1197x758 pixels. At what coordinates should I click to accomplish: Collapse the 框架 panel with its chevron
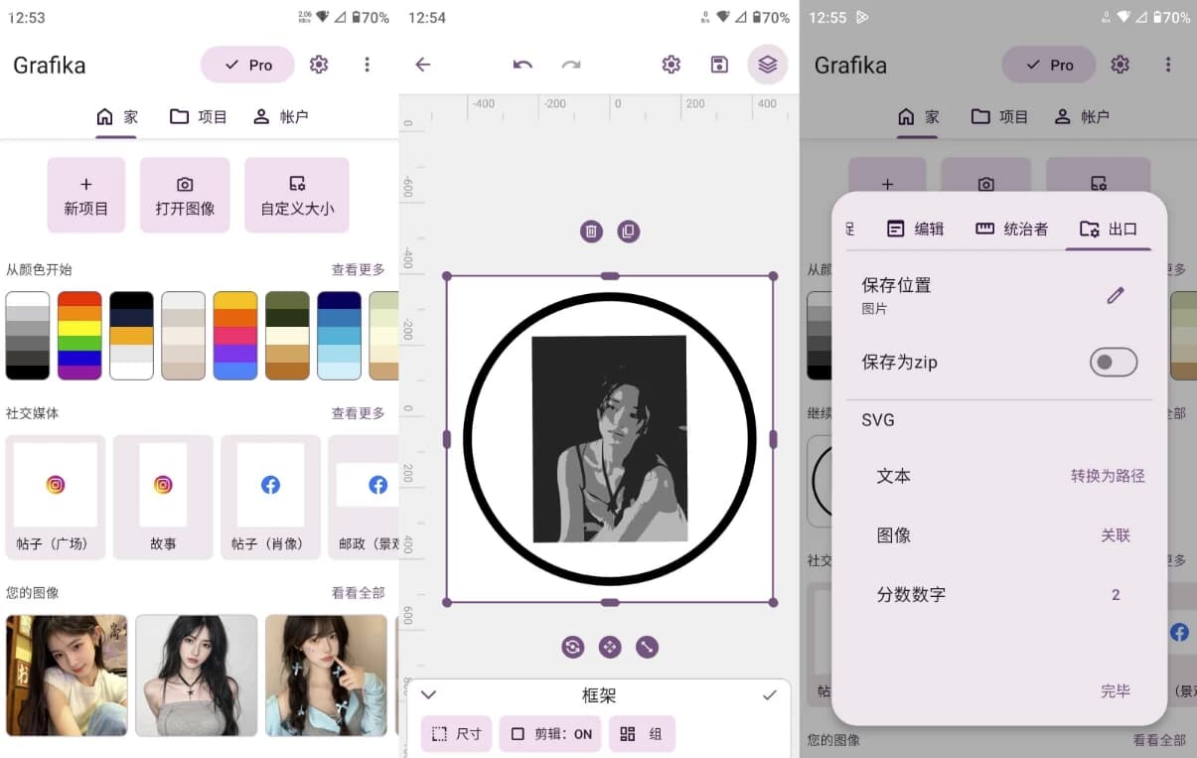tap(428, 695)
